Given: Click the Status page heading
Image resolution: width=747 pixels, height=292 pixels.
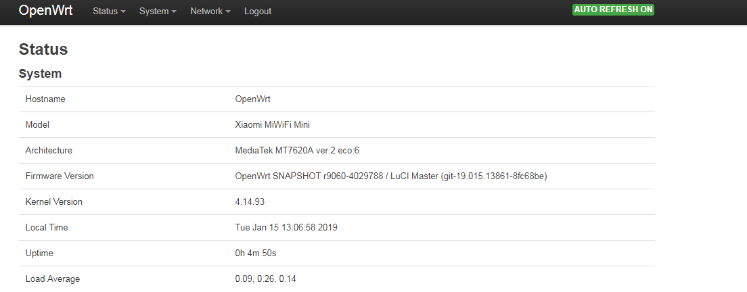Looking at the screenshot, I should point(43,49).
